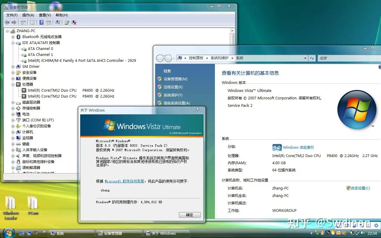381x238 pixels.
Task: Click the taskbar clock showing 22:34
Action: (372, 233)
